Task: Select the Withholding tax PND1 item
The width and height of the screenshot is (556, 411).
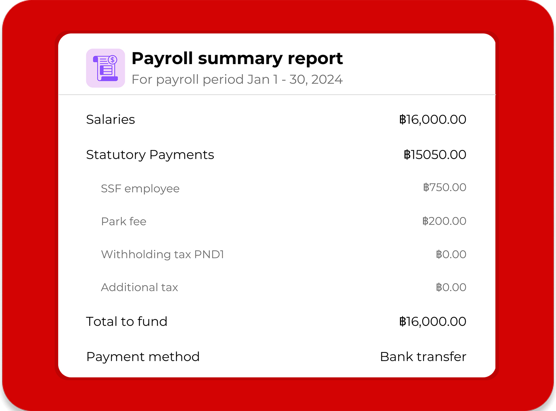Action: point(162,254)
